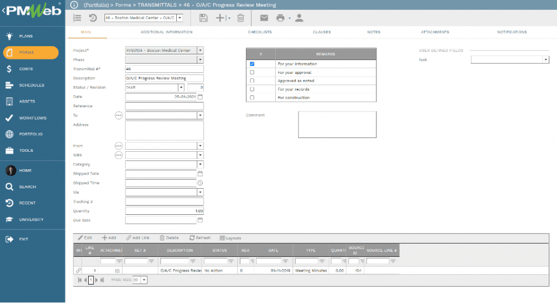Viewport: 557px width, 303px height.
Task: Click the Delete button in the grid toolbar
Action: pos(169,238)
